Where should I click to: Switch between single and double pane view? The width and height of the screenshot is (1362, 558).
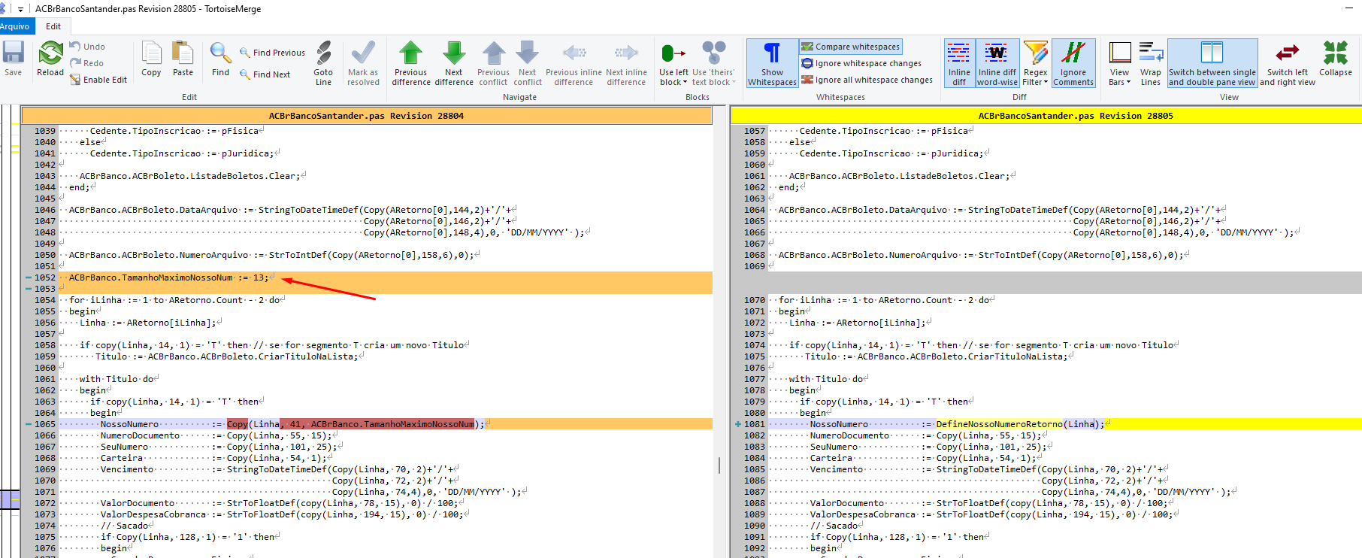pyautogui.click(x=1212, y=63)
